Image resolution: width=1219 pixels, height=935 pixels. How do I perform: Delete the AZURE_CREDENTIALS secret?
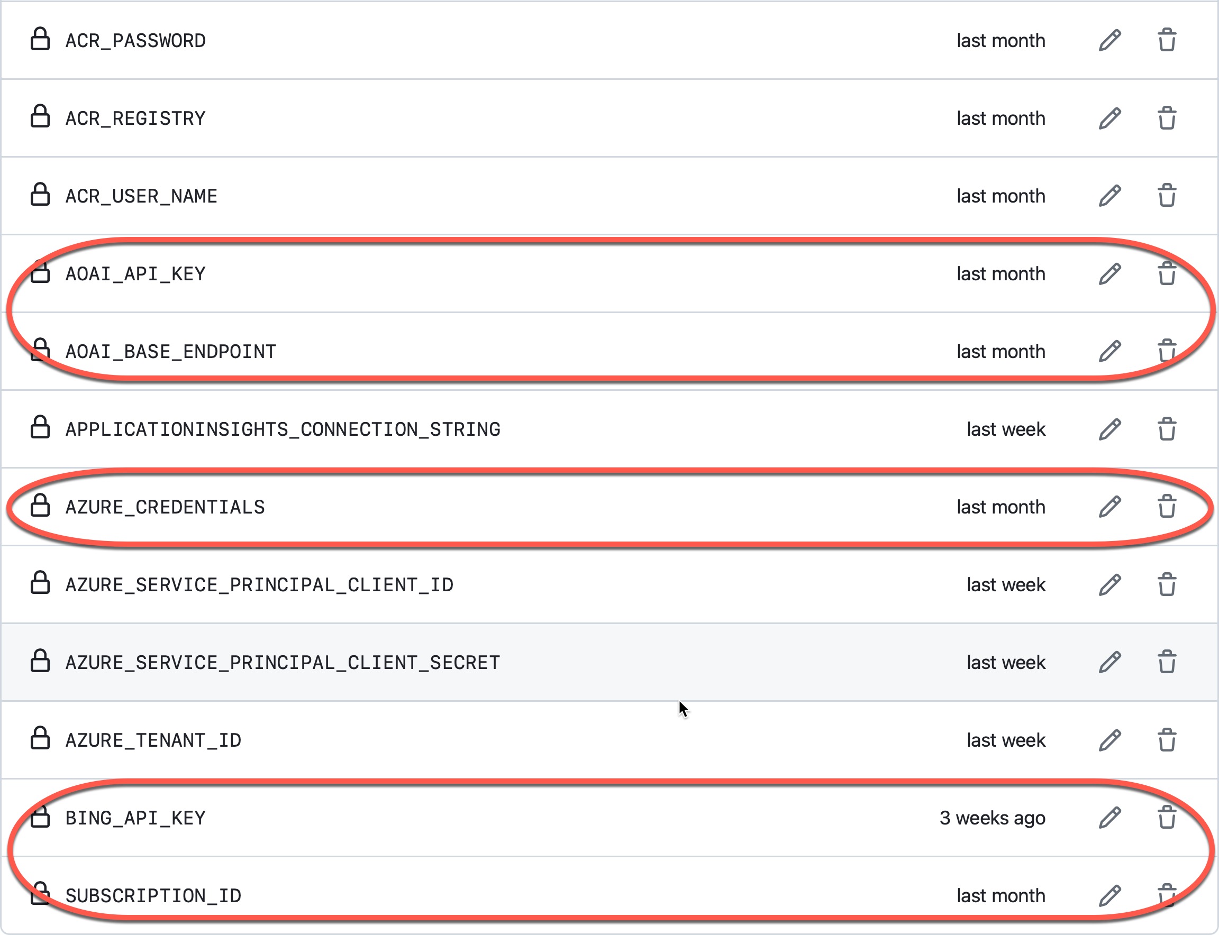point(1167,507)
